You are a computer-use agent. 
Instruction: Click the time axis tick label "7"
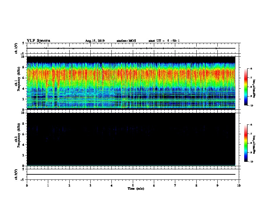(x=175, y=186)
